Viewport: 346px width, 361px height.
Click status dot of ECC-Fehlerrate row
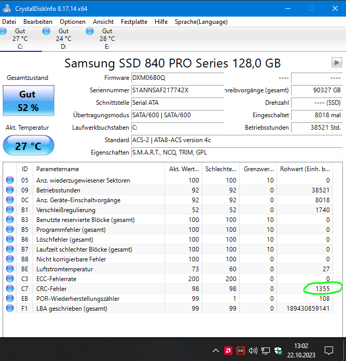pyautogui.click(x=10, y=279)
